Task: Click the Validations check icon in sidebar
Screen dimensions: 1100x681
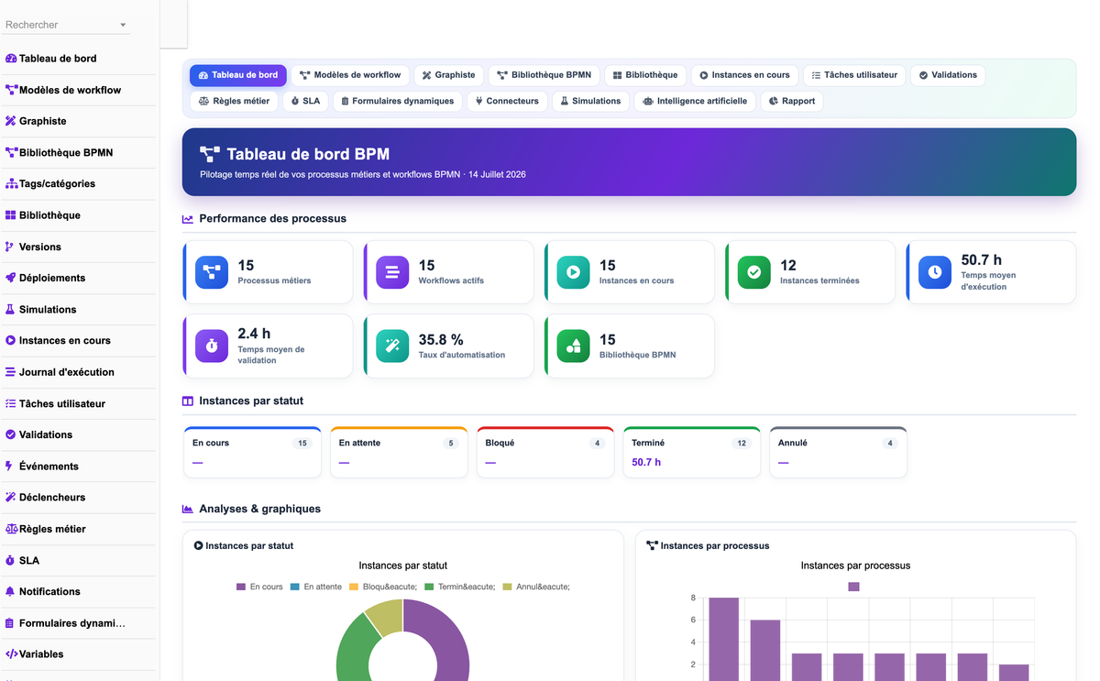Action: click(11, 434)
